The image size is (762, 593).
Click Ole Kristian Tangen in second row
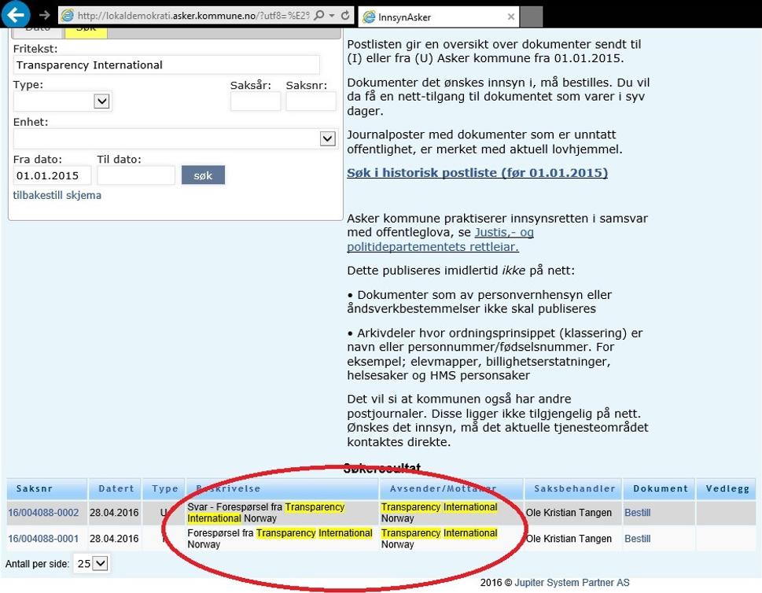[x=569, y=539]
